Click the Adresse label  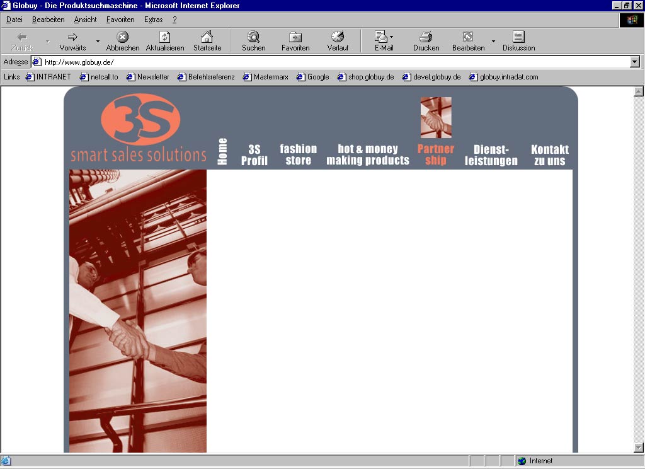tap(16, 62)
